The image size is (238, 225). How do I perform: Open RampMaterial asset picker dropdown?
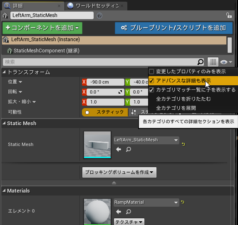click(x=146, y=203)
